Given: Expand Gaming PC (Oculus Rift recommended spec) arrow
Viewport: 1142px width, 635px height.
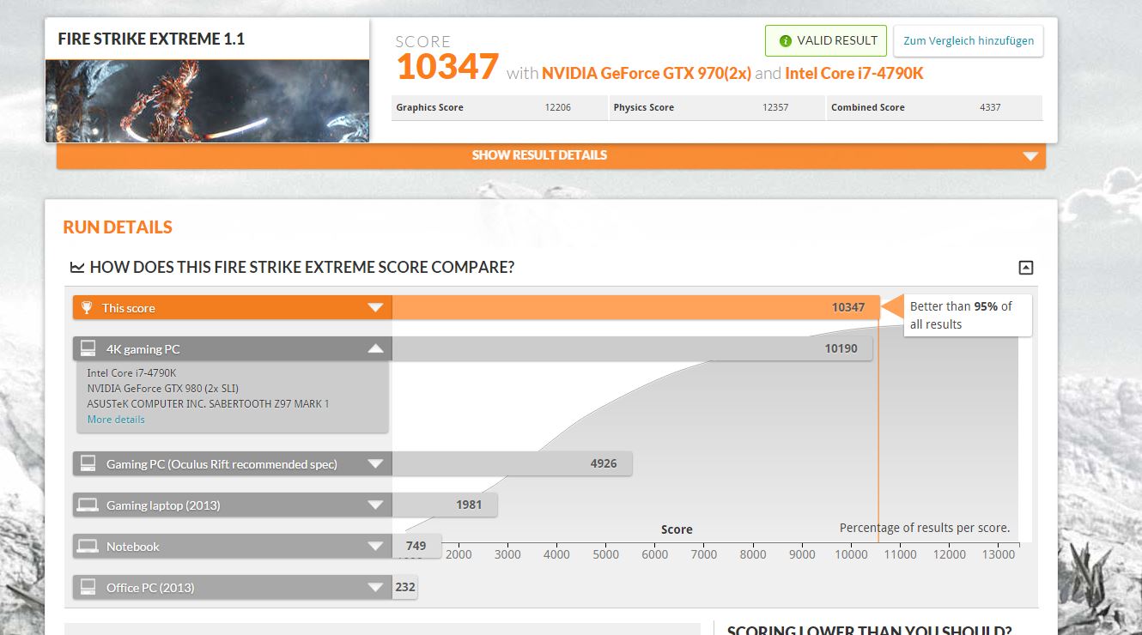Looking at the screenshot, I should (375, 463).
